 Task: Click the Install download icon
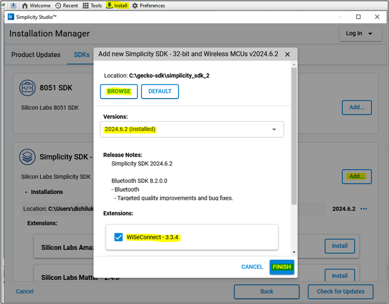coord(110,5)
